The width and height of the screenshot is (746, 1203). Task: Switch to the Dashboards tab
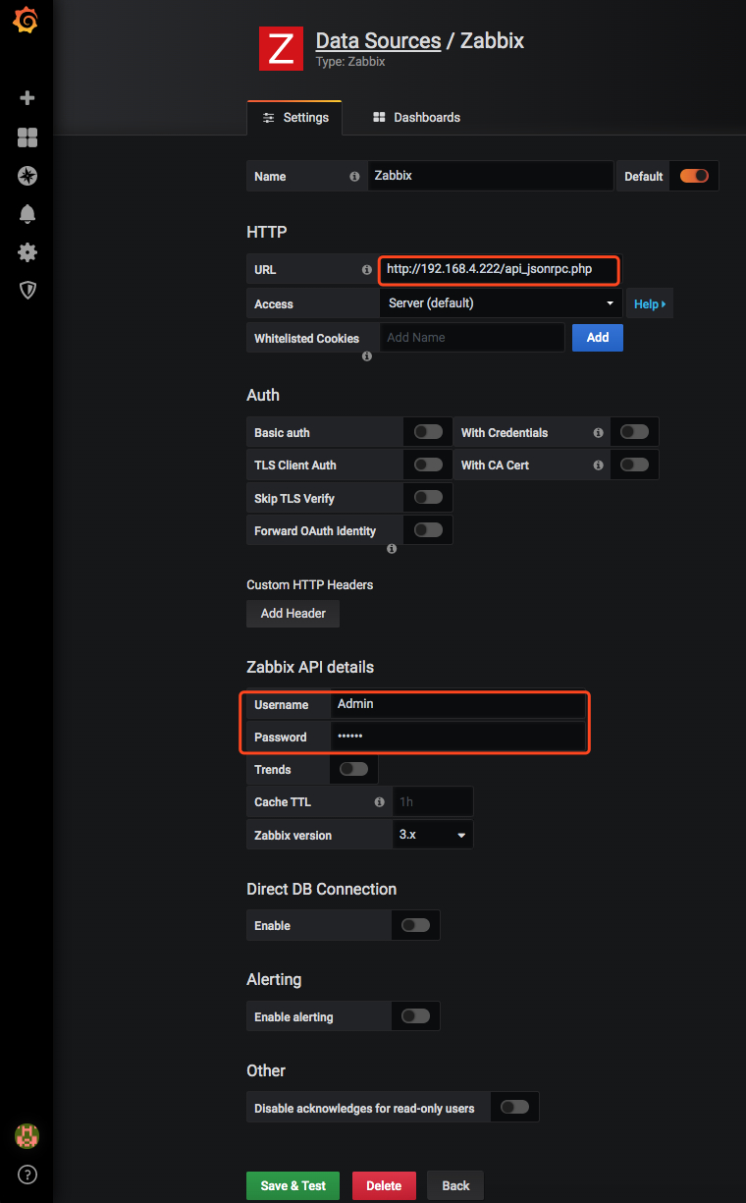(x=416, y=117)
